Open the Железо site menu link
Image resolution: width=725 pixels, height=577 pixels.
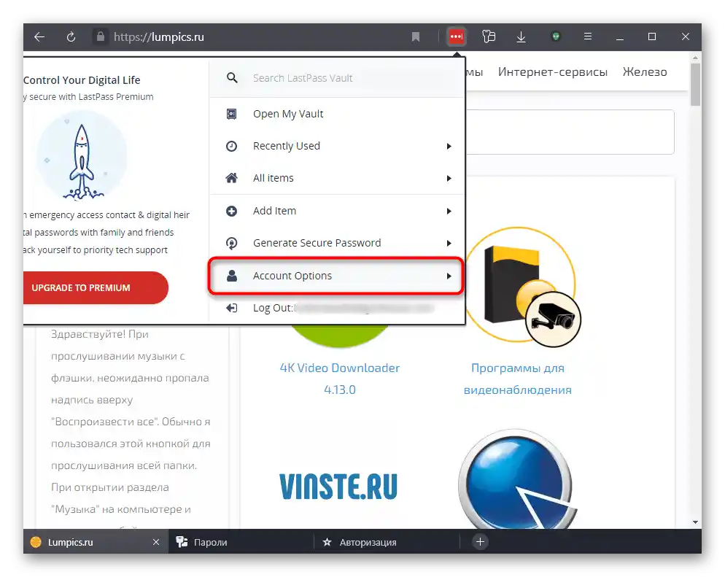[x=645, y=72]
